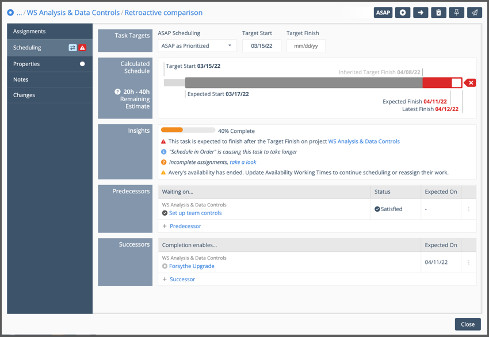
Task: Delete task using the trash icon
Action: click(x=438, y=13)
